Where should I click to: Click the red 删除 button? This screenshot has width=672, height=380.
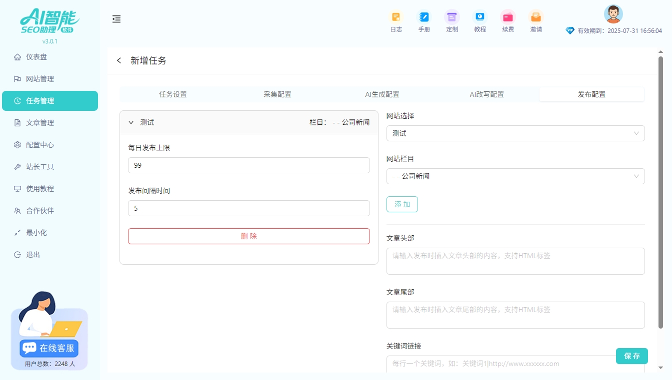[248, 236]
